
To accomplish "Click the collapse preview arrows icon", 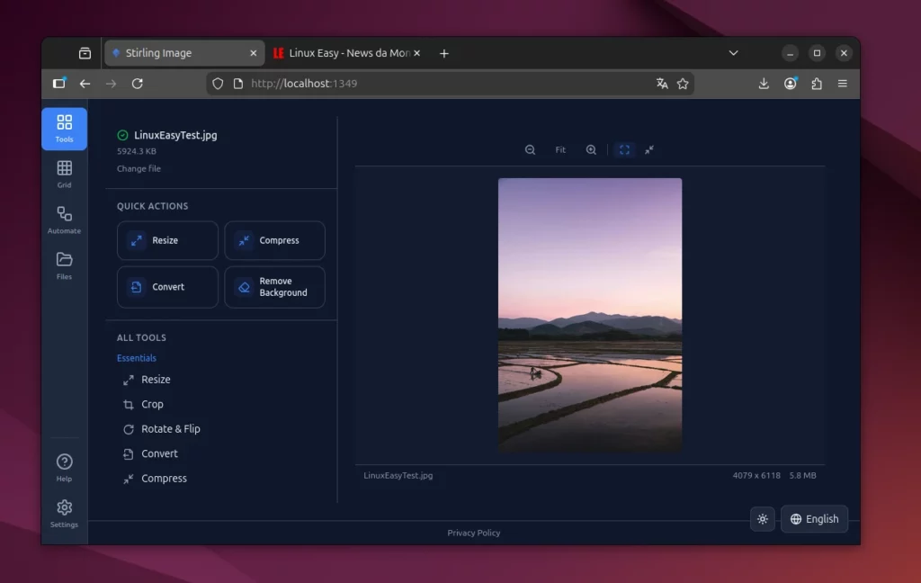I will pyautogui.click(x=649, y=150).
